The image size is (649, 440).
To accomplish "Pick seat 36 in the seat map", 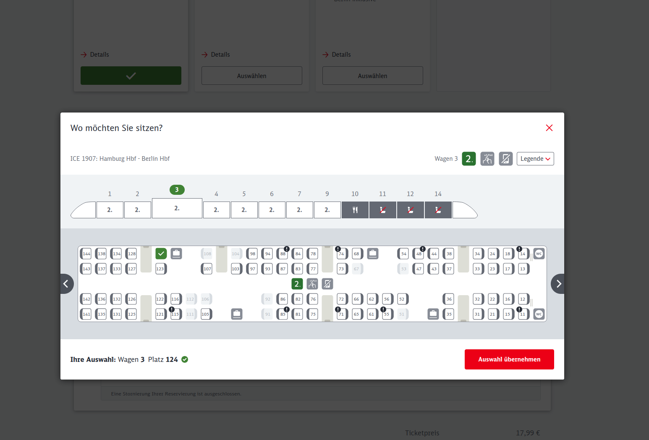I will 449,299.
